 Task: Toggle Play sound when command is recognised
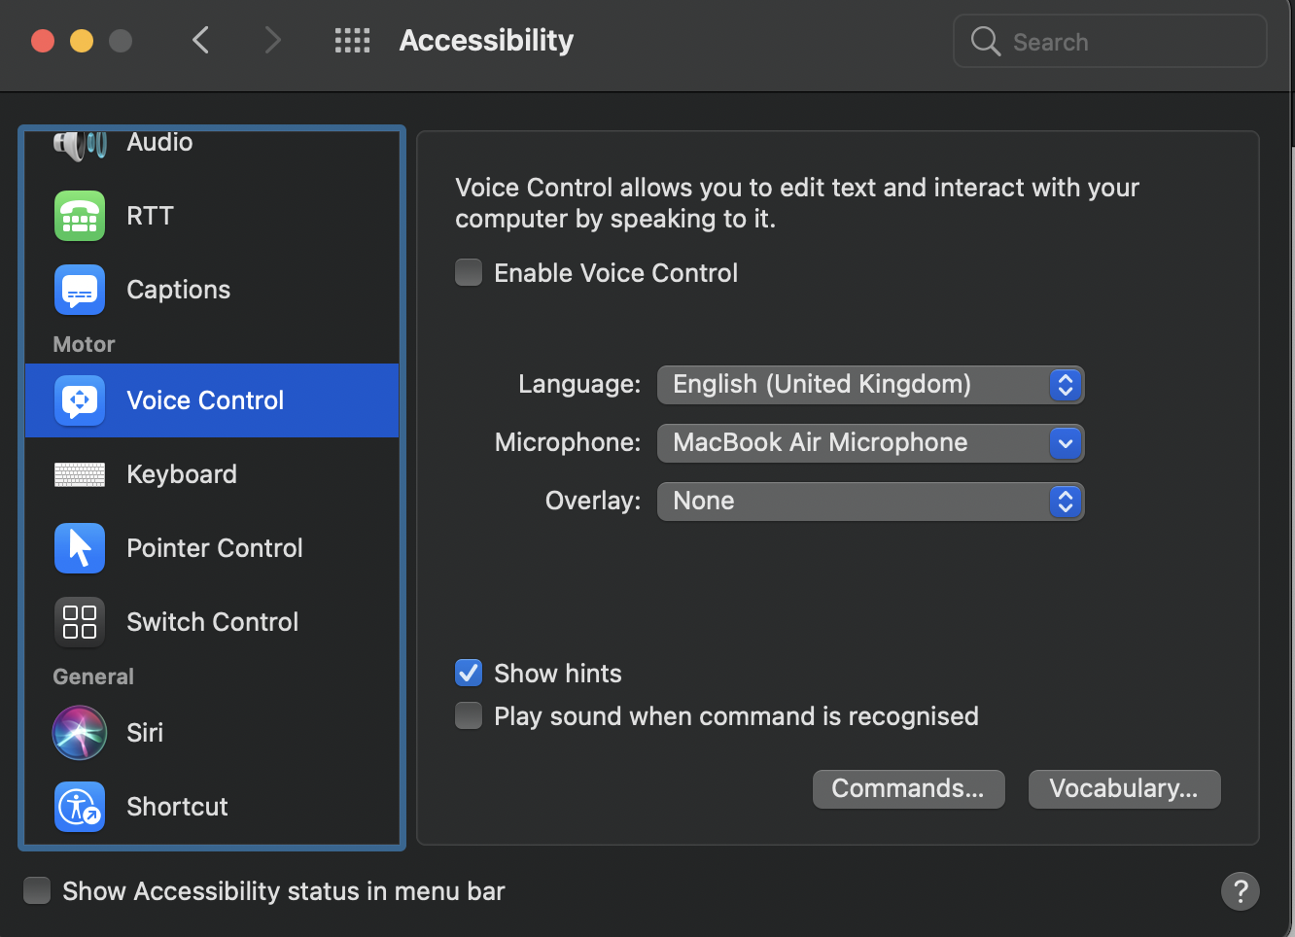coord(469,716)
